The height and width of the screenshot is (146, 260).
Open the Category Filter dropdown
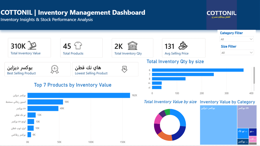click(x=236, y=39)
